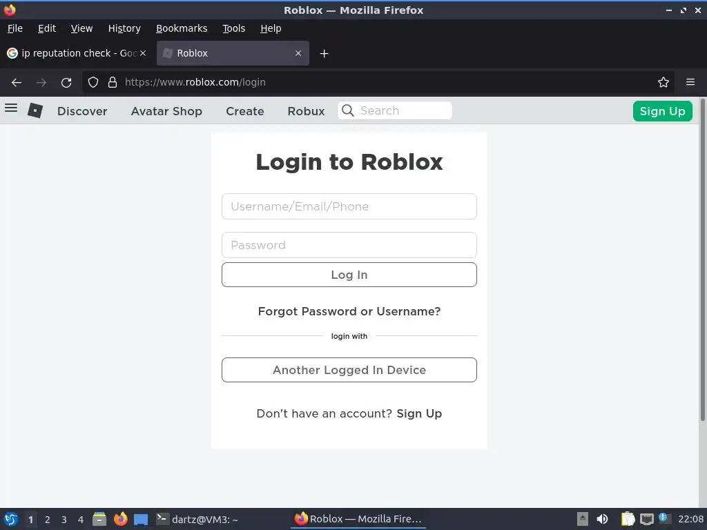707x530 pixels.
Task: Click the taskbar clock showing 22:08
Action: [x=690, y=519]
